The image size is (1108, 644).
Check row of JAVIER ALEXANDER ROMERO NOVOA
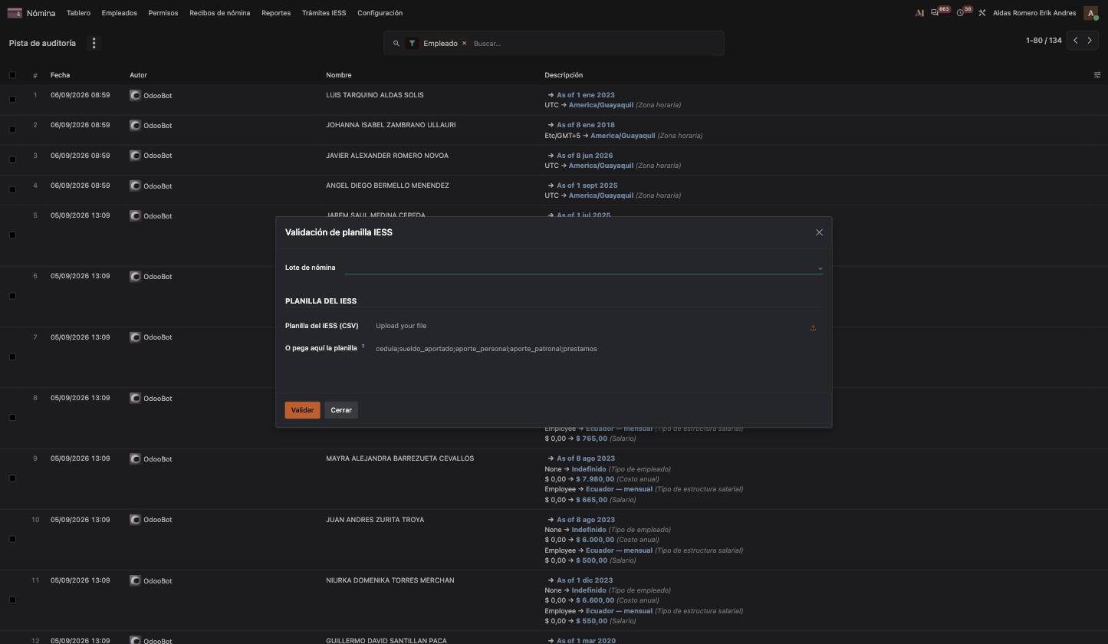[x=12, y=160]
